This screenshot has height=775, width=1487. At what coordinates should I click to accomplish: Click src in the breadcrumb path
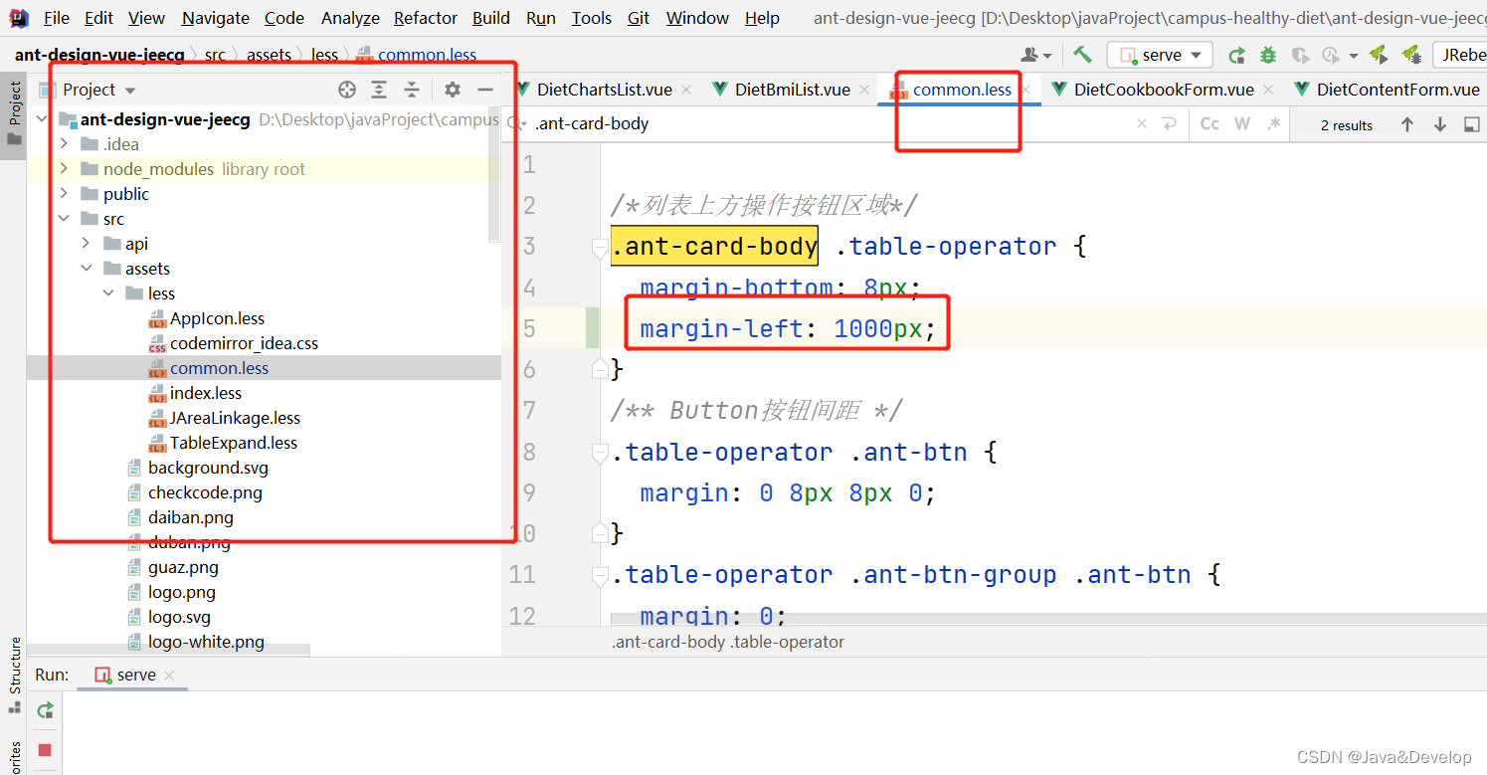tap(215, 55)
